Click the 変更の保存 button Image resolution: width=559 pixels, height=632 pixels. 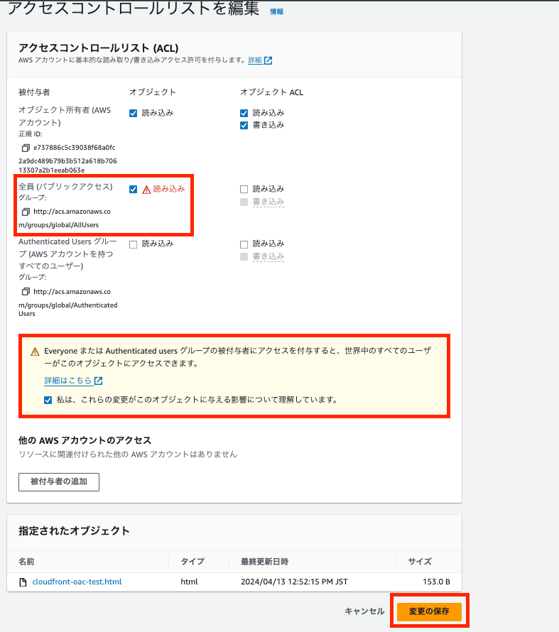[x=429, y=611]
